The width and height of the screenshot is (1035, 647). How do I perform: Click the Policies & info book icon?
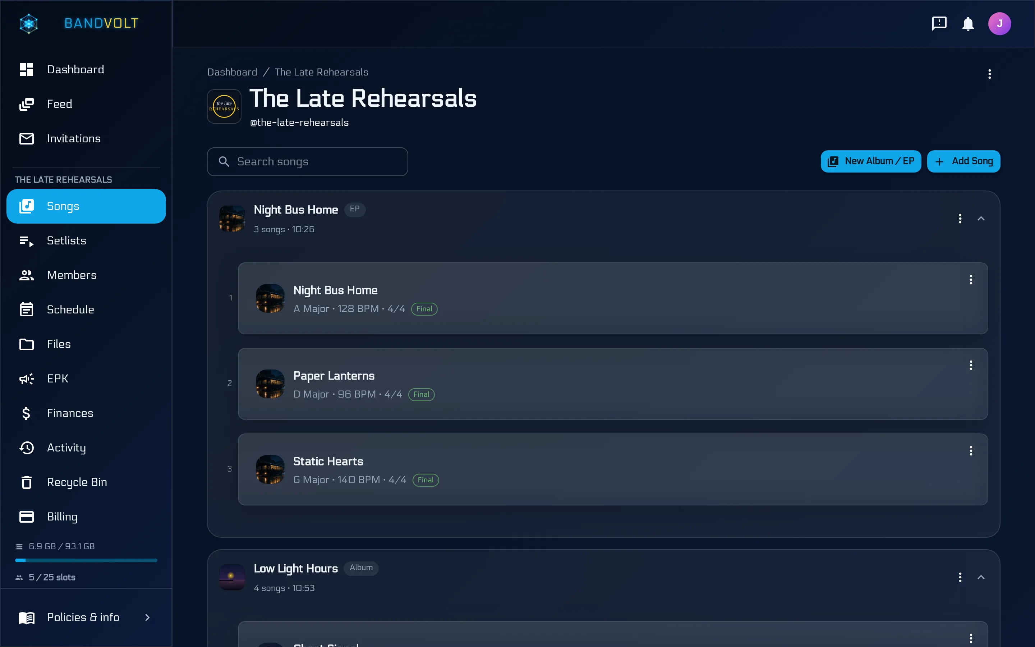27,618
